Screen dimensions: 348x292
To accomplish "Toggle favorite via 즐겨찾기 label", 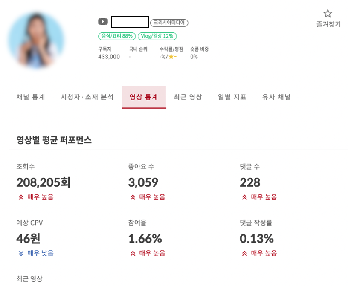I will [x=328, y=25].
